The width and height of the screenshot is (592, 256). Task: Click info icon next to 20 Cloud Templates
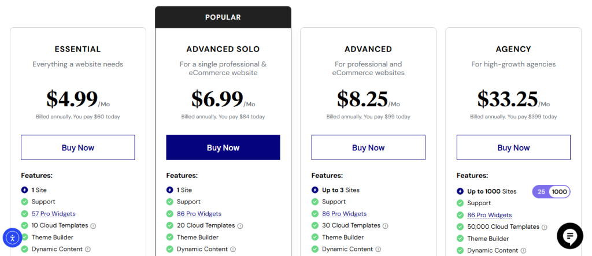[x=240, y=226]
